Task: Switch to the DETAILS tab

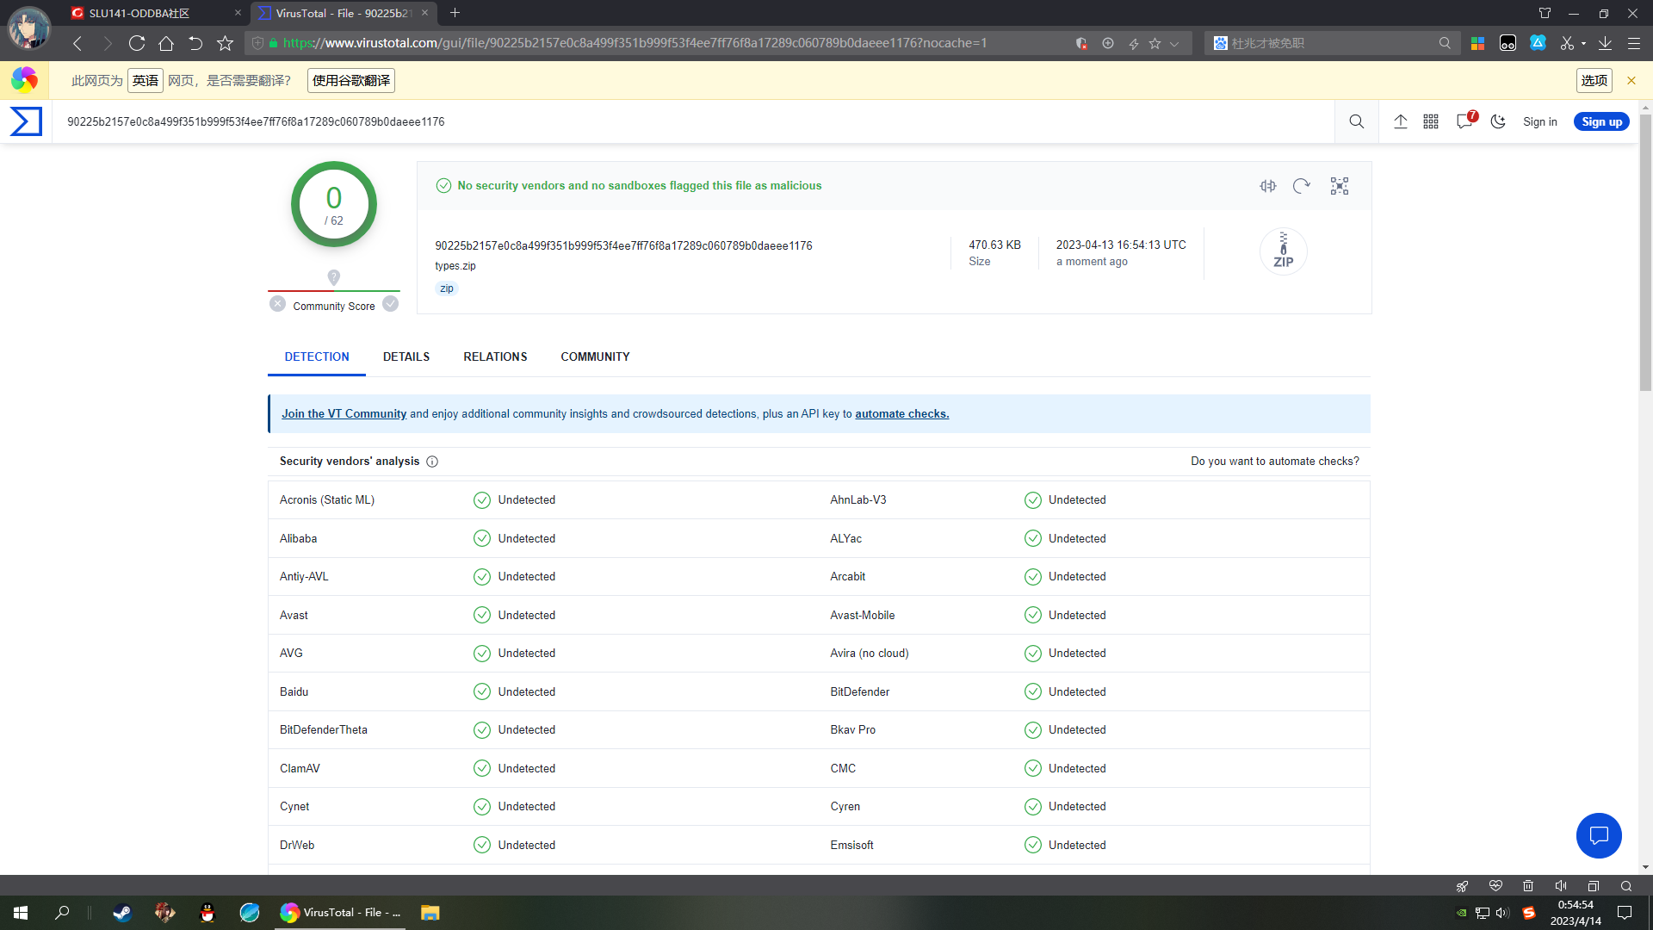Action: coord(406,356)
